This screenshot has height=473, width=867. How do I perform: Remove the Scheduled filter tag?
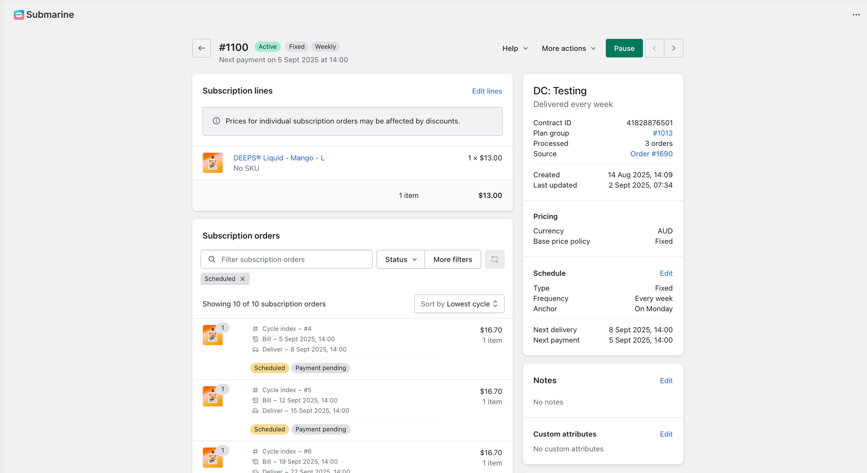click(x=243, y=279)
